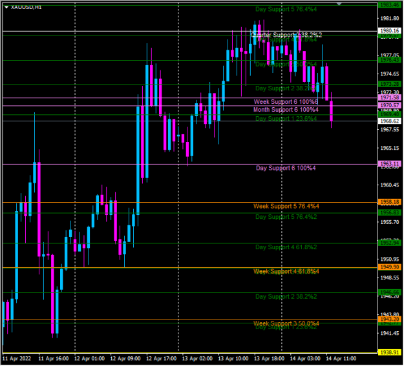Select the Week Support 4 61.8%4 label
This screenshot has height=366, width=404.
point(286,271)
